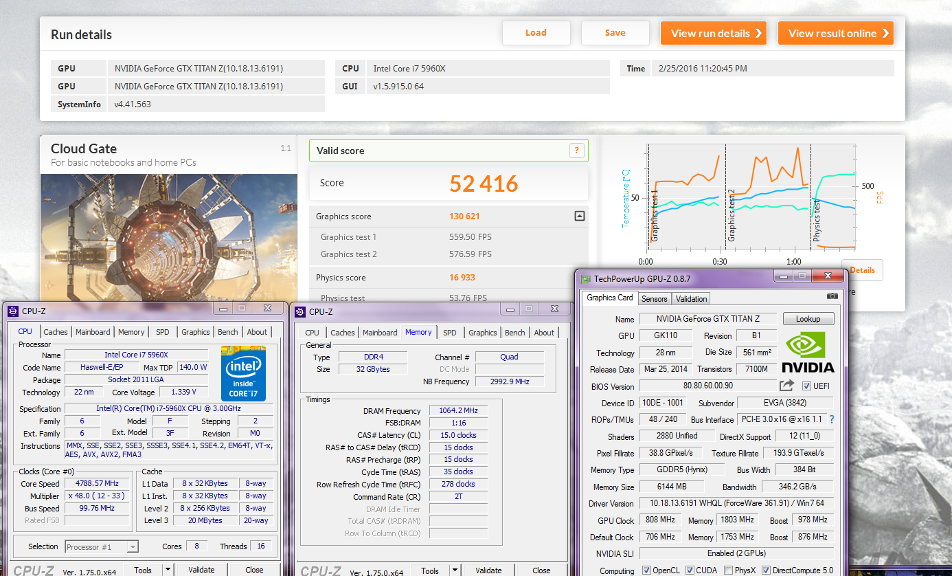
Task: Click the title bar icon of the CPU-Z processor window
Action: point(13,311)
